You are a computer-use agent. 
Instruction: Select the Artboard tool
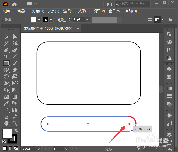coord(6,117)
